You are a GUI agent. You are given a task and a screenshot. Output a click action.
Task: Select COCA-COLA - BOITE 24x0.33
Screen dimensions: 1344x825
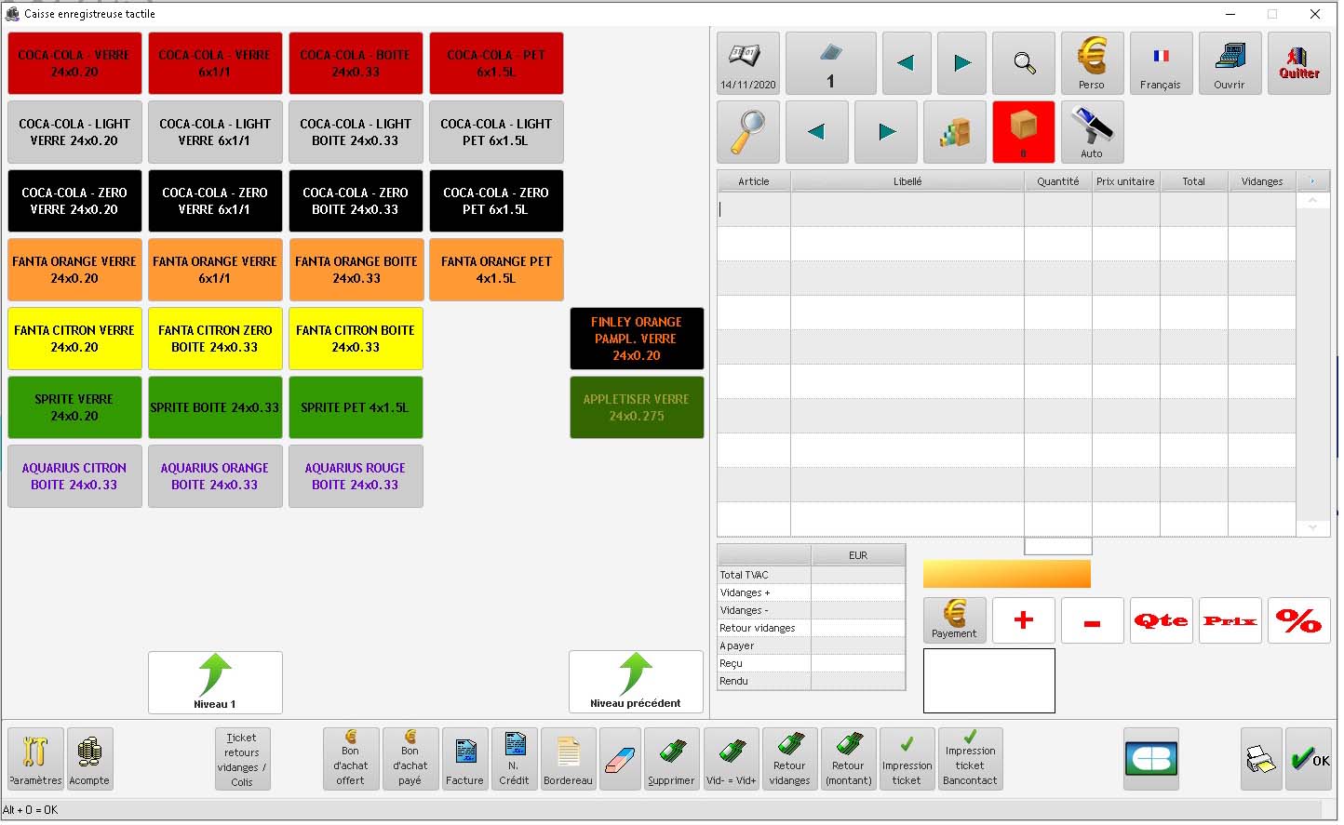coord(356,63)
